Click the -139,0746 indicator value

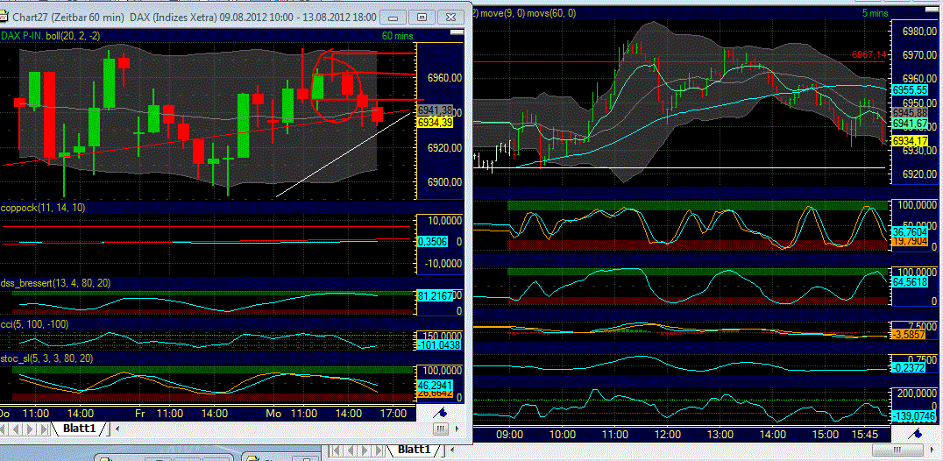(x=913, y=415)
